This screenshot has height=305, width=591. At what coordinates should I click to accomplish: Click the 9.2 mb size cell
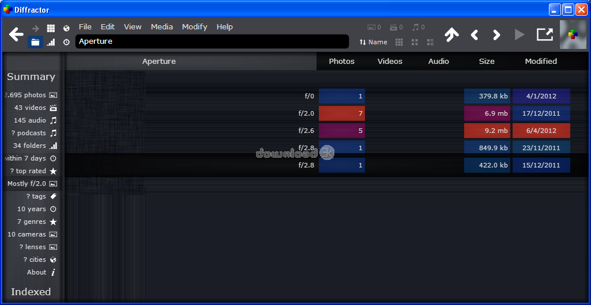pyautogui.click(x=487, y=131)
